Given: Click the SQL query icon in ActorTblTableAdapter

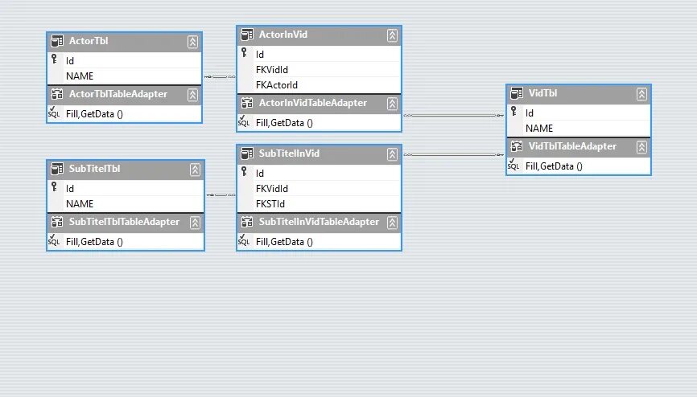Looking at the screenshot, I should 54,113.
